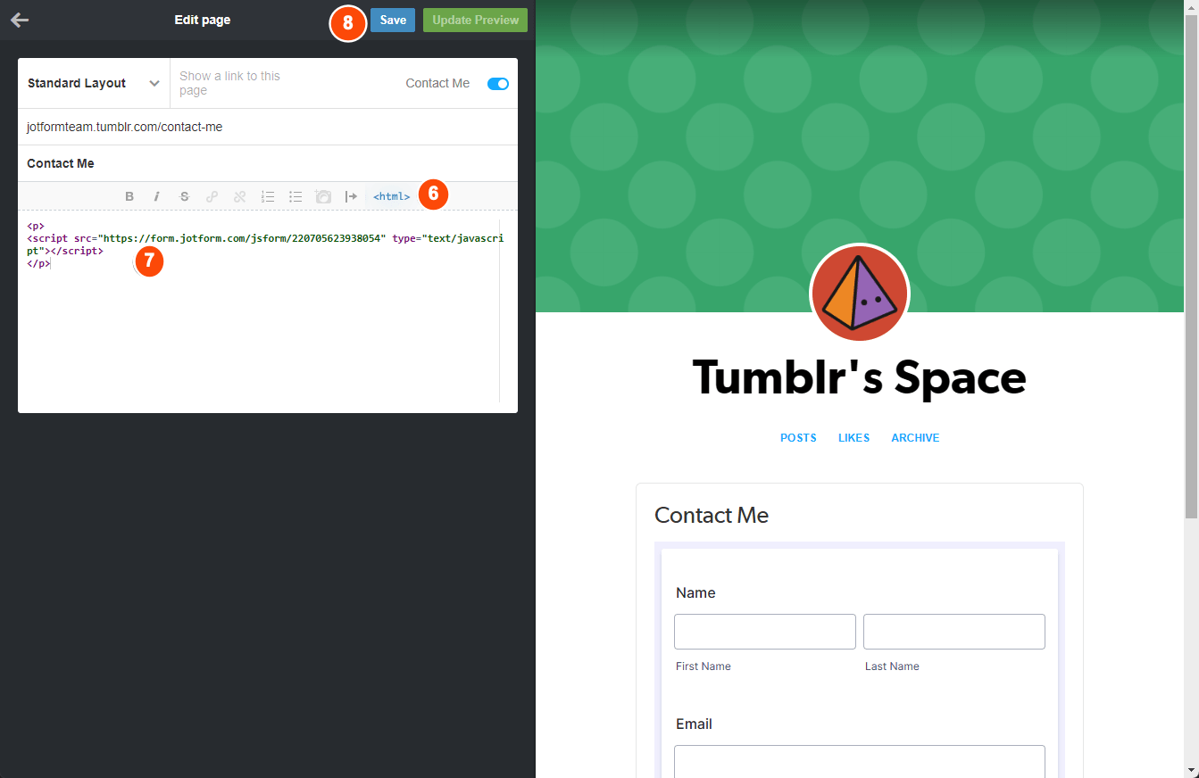This screenshot has width=1199, height=778.
Task: Focus the Last Name input in preview
Action: [x=954, y=632]
